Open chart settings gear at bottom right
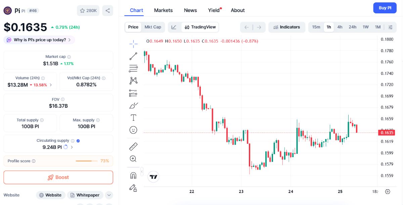The image size is (403, 205). [388, 192]
